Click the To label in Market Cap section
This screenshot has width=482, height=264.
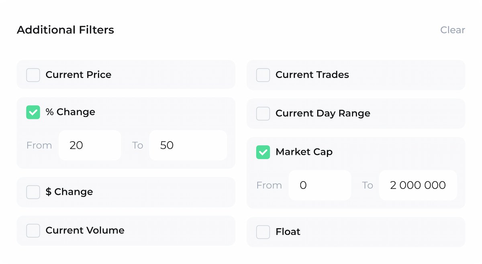pos(368,185)
